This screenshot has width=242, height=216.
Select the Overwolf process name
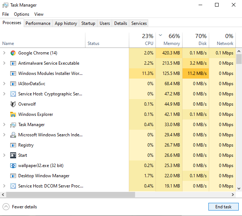click(27, 104)
